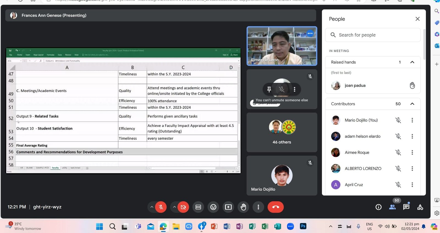Open the chat with everyone icon
Viewport: 440px width, 233px height.
tap(406, 207)
